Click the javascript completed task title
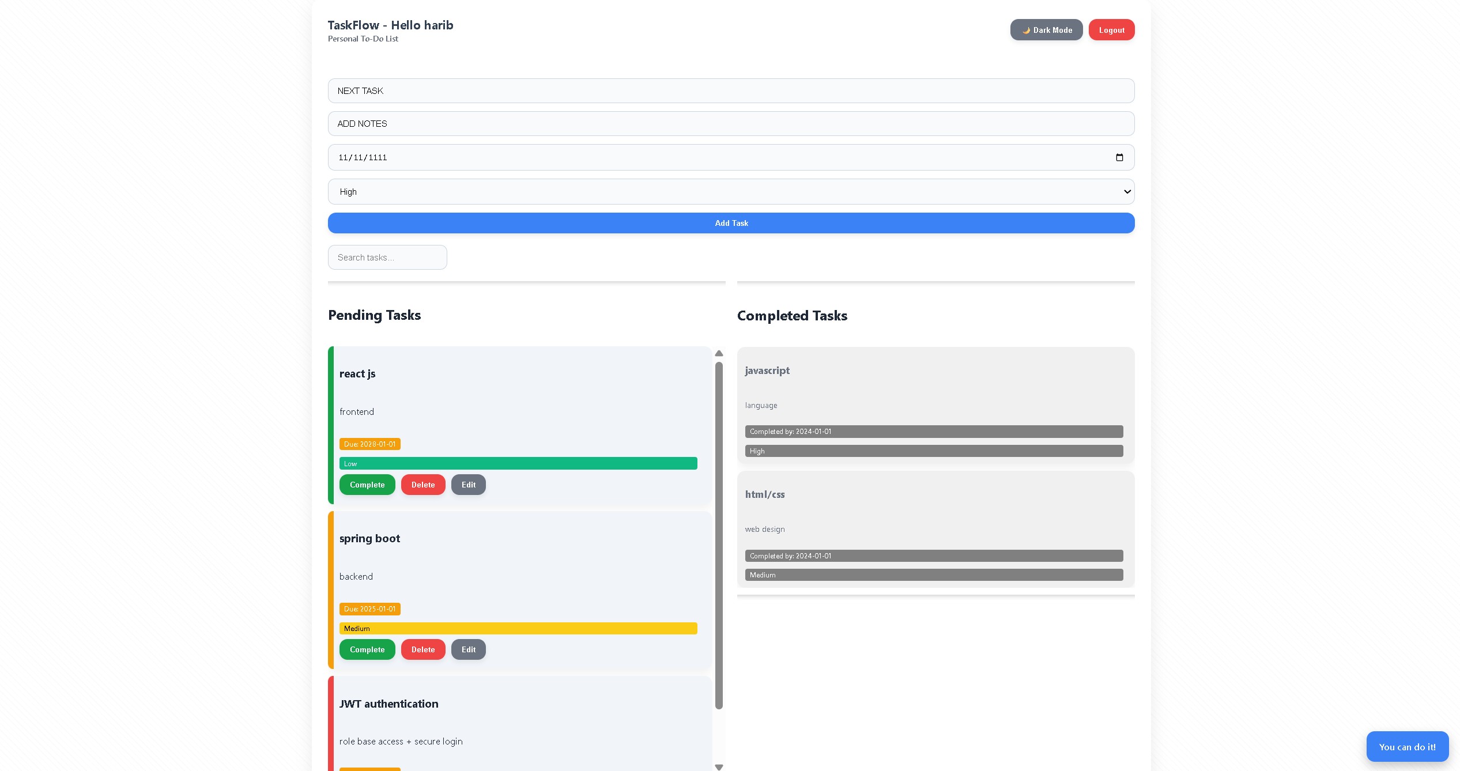 point(767,371)
